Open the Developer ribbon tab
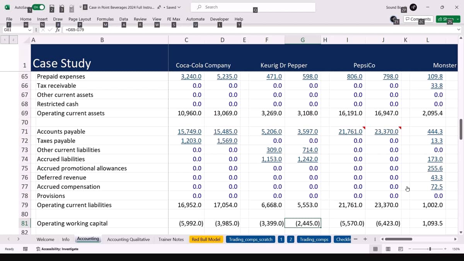This screenshot has width=464, height=261. [219, 19]
